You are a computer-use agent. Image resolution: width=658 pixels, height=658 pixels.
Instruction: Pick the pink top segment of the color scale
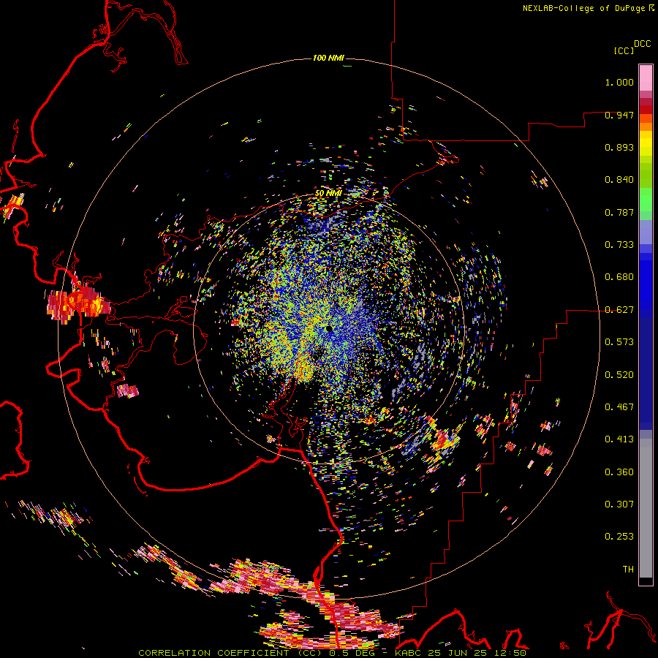click(646, 77)
